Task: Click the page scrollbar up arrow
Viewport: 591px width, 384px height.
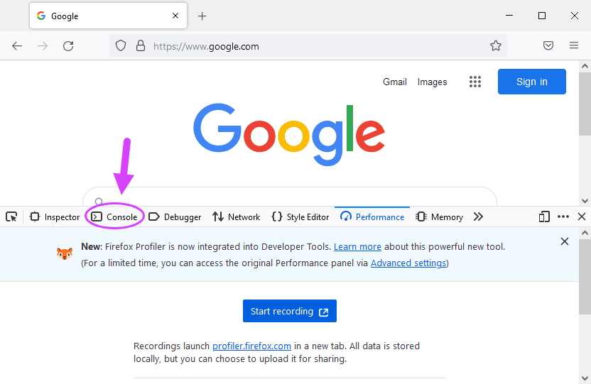Action: click(x=585, y=66)
